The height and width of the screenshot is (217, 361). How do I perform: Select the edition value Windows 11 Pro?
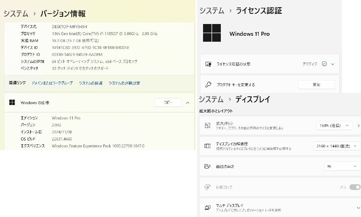pos(66,118)
